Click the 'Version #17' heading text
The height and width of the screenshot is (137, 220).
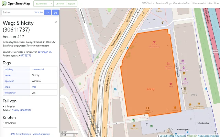click(x=13, y=37)
